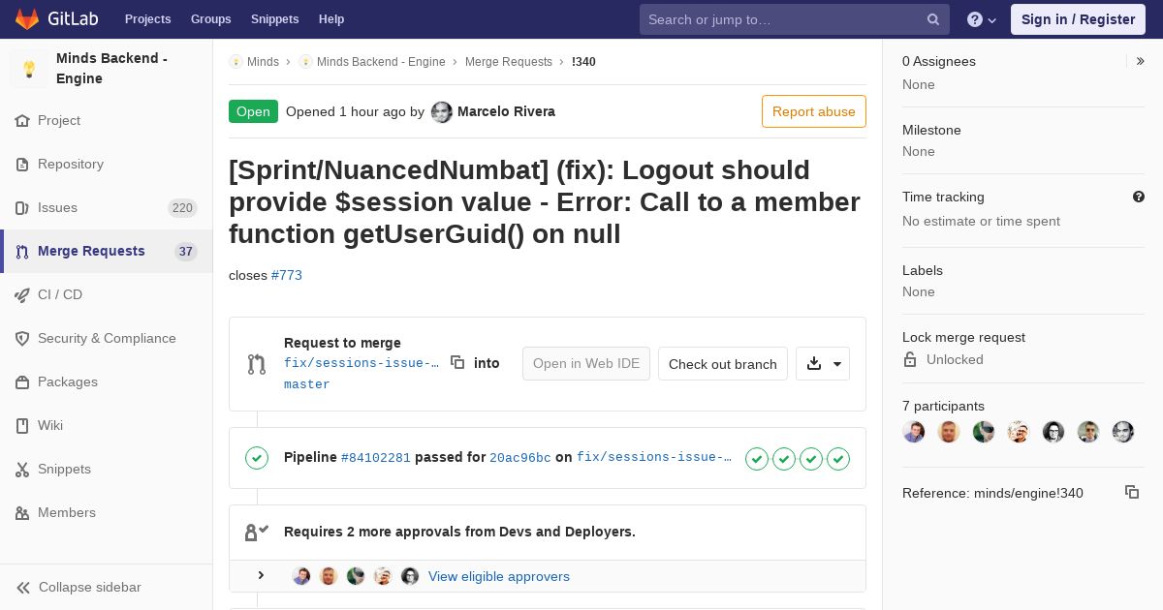Click the GitLab fox logo
Screen dimensions: 1163x610
(27, 18)
